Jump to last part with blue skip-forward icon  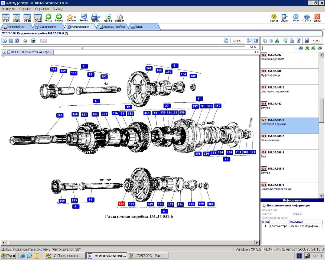tap(320, 48)
